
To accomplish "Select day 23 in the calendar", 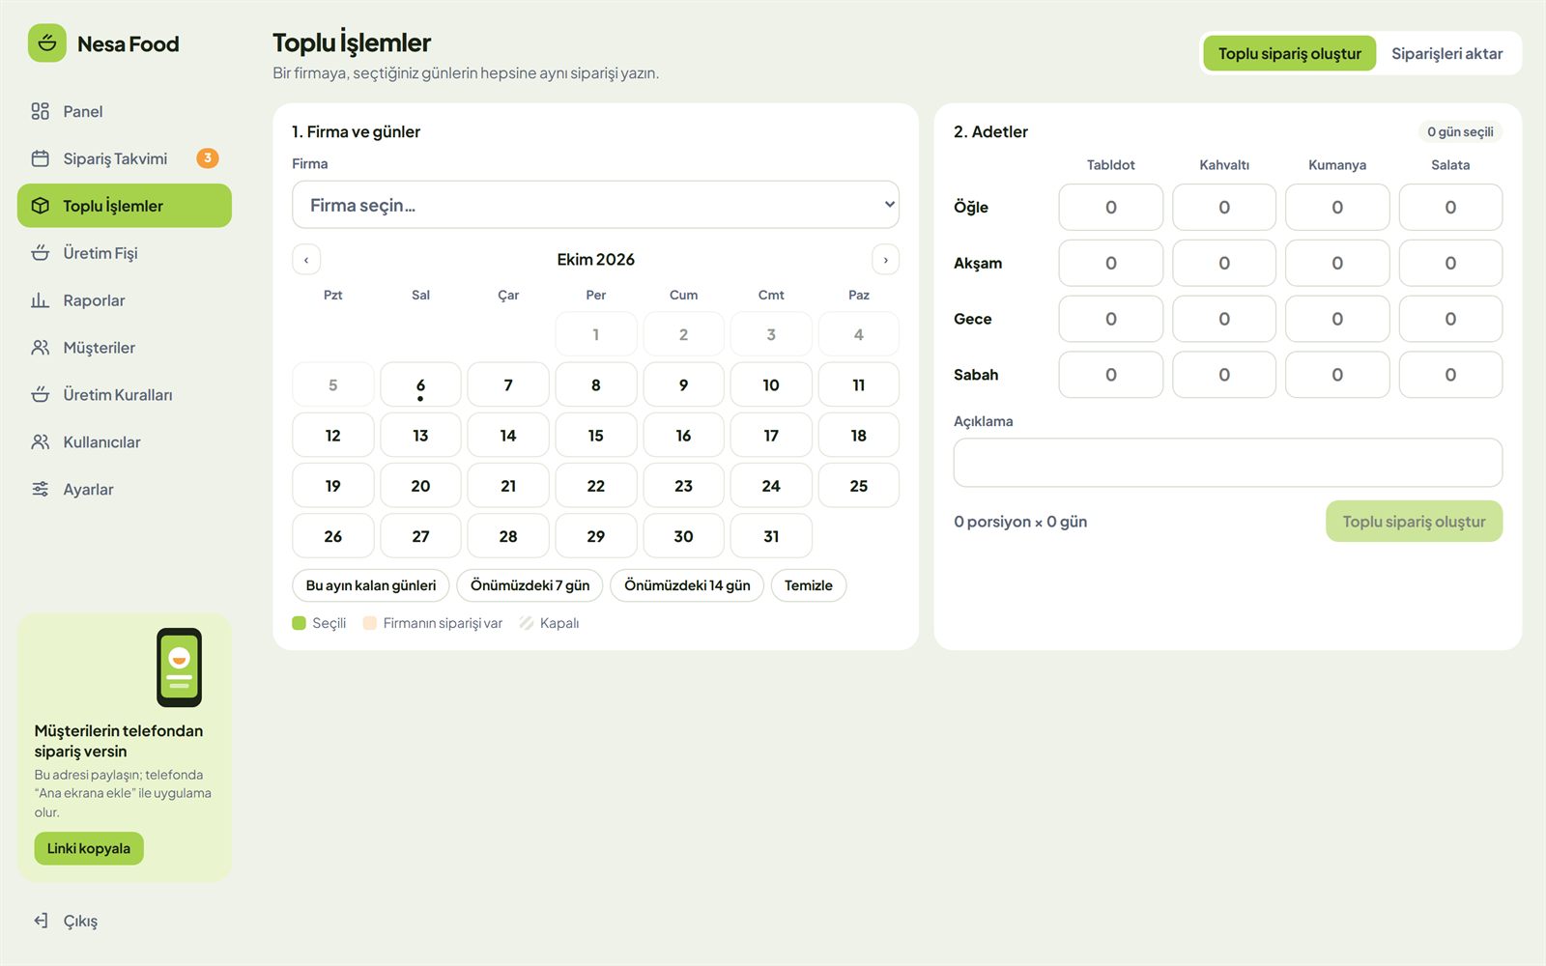I will pos(683,486).
